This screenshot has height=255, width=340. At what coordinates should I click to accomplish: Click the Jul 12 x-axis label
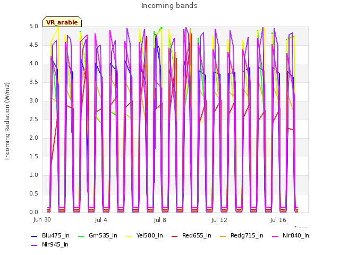[x=219, y=220]
